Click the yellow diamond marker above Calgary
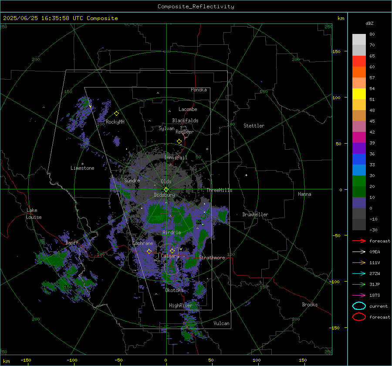 172,251
